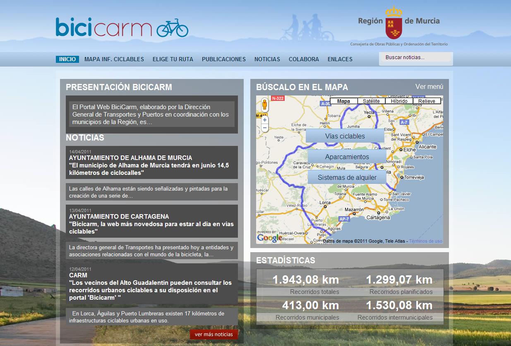Click the Recorridos planificados label

coord(401,292)
